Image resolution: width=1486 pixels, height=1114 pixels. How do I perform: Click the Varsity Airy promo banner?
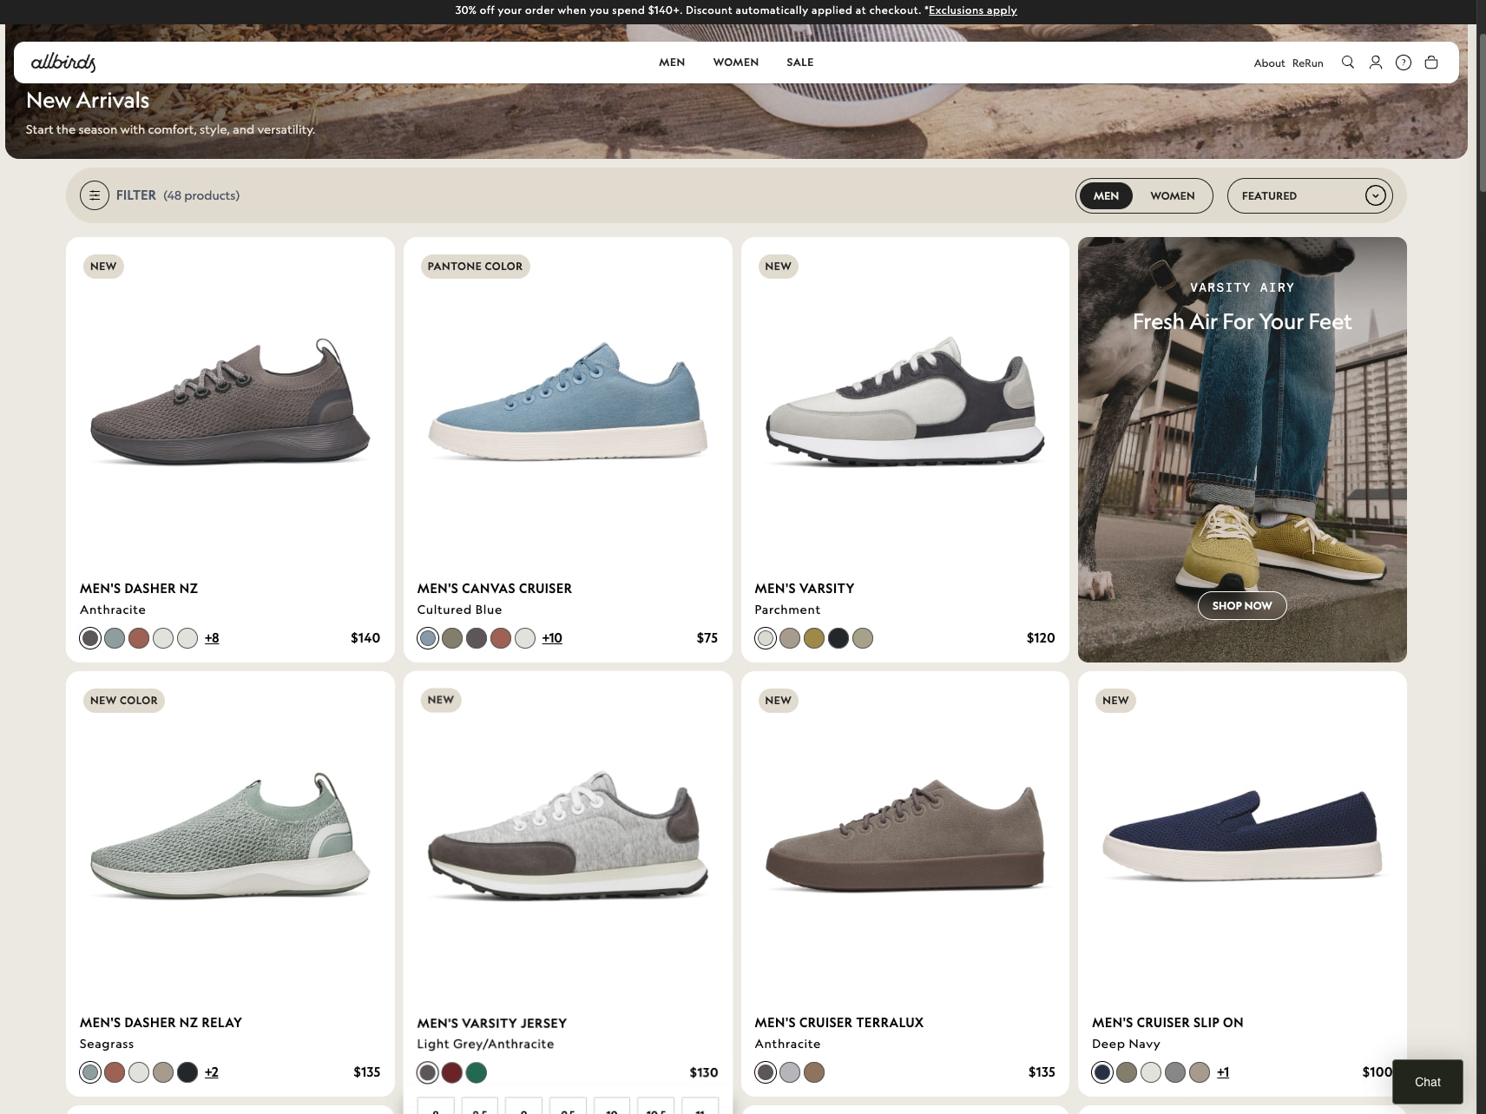(x=1242, y=450)
